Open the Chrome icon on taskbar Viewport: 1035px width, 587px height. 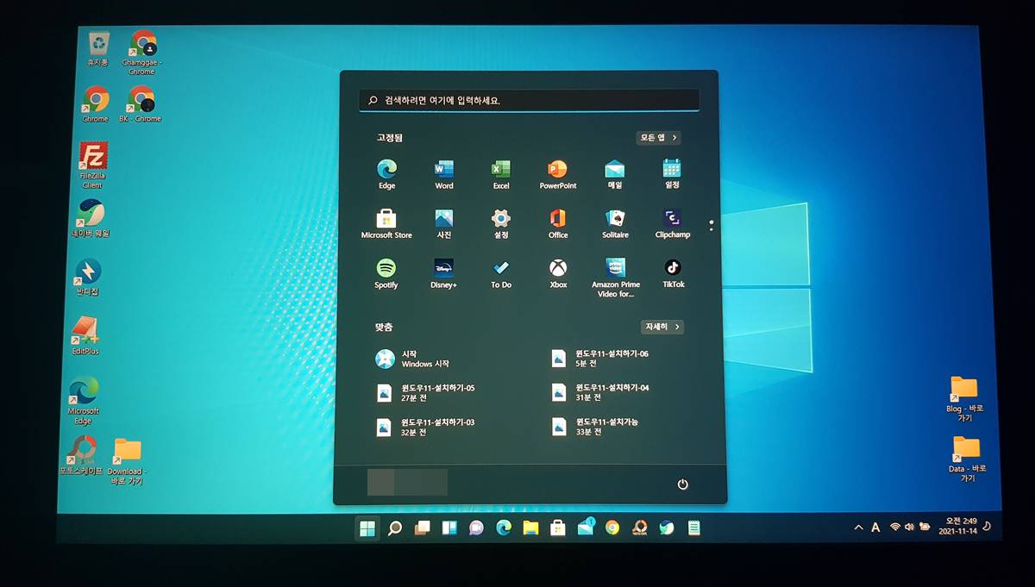pos(612,528)
